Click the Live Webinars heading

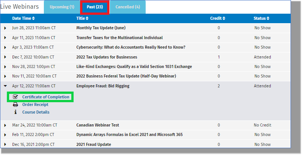tap(19, 7)
